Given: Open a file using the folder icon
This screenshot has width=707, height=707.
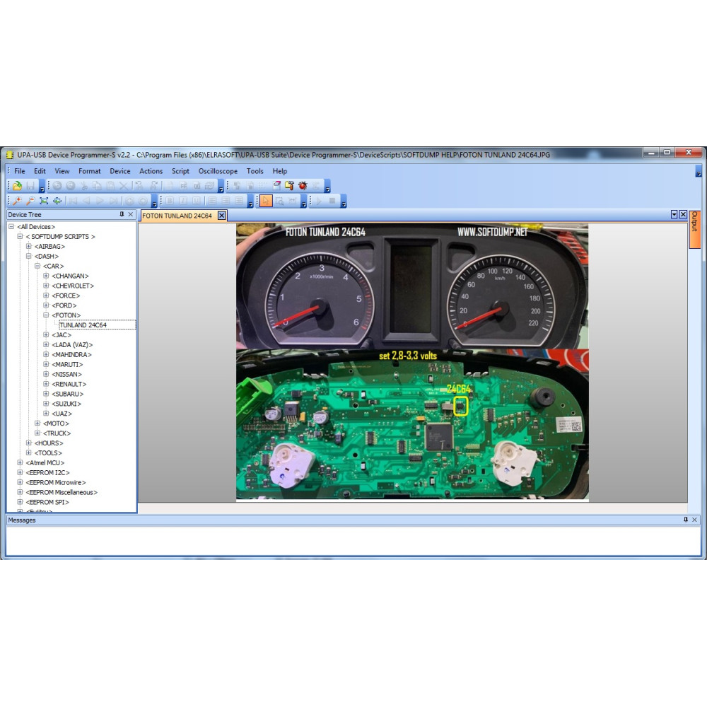Looking at the screenshot, I should (x=17, y=185).
